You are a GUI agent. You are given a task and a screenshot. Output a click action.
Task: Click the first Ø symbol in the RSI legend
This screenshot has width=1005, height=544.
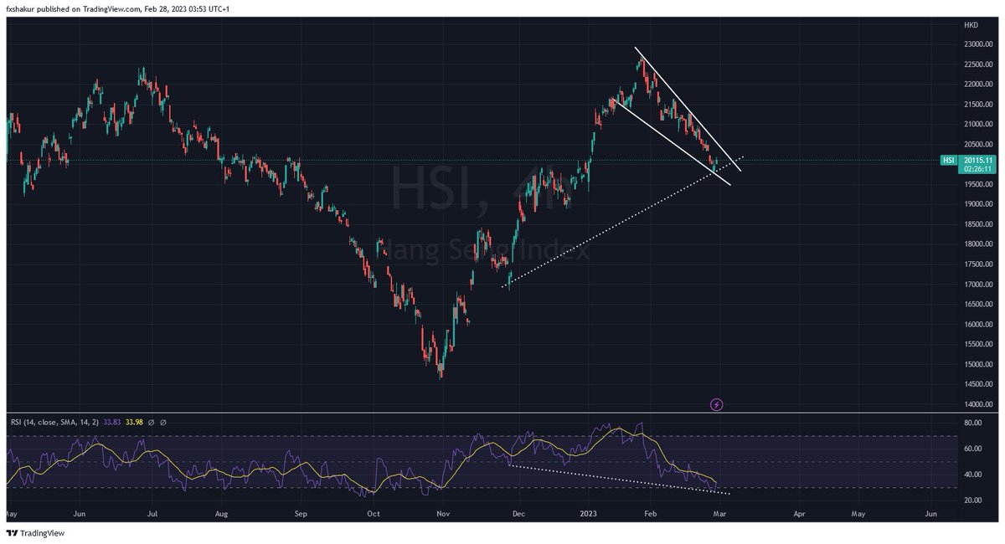[x=151, y=423]
